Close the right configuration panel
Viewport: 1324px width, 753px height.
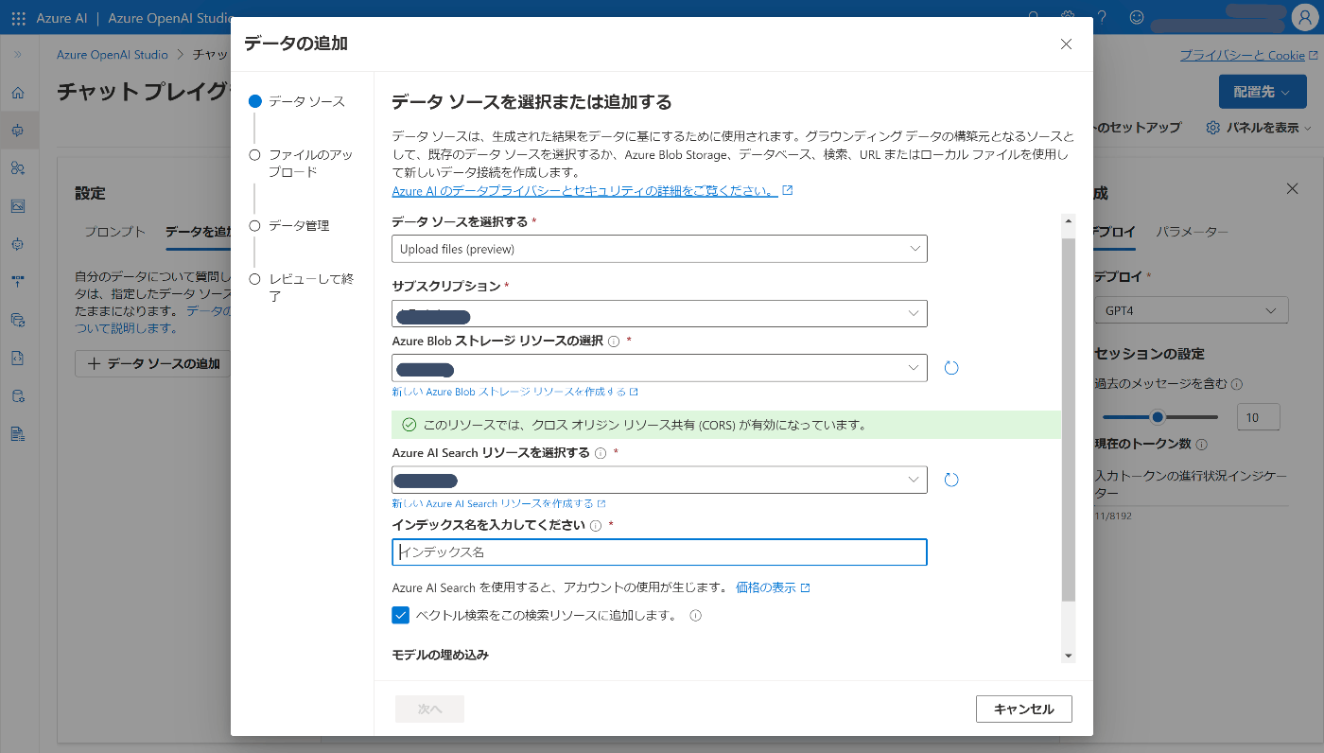(x=1293, y=189)
